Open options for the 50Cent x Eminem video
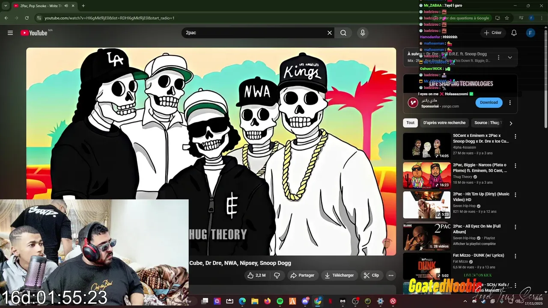 [x=515, y=136]
